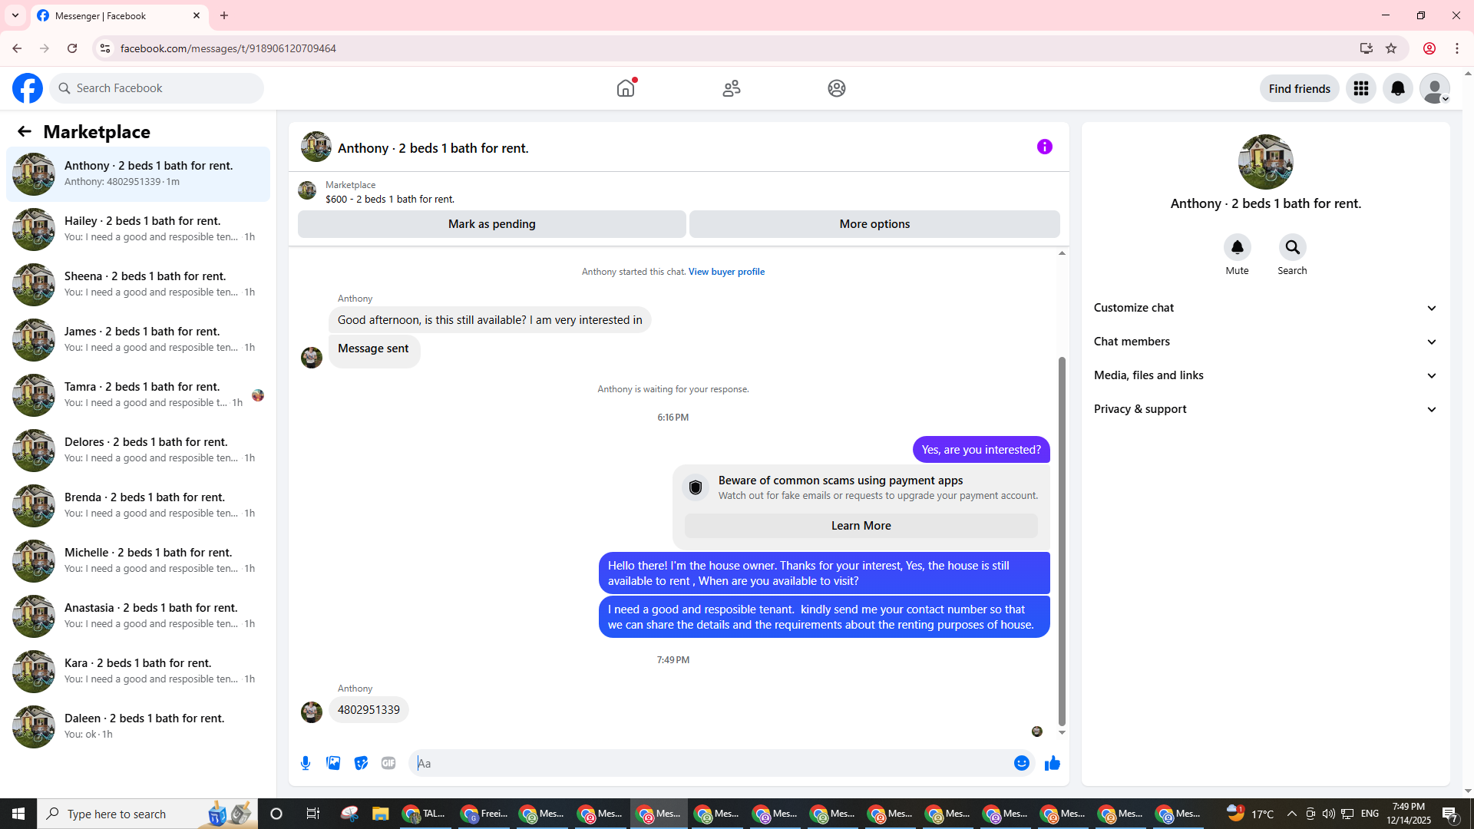Search within the conversation using the magnifier icon
Image resolution: width=1474 pixels, height=829 pixels.
1292,247
